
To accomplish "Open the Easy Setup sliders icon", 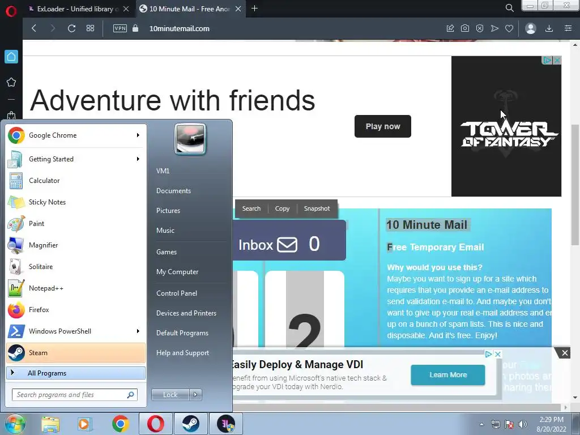I will point(568,28).
